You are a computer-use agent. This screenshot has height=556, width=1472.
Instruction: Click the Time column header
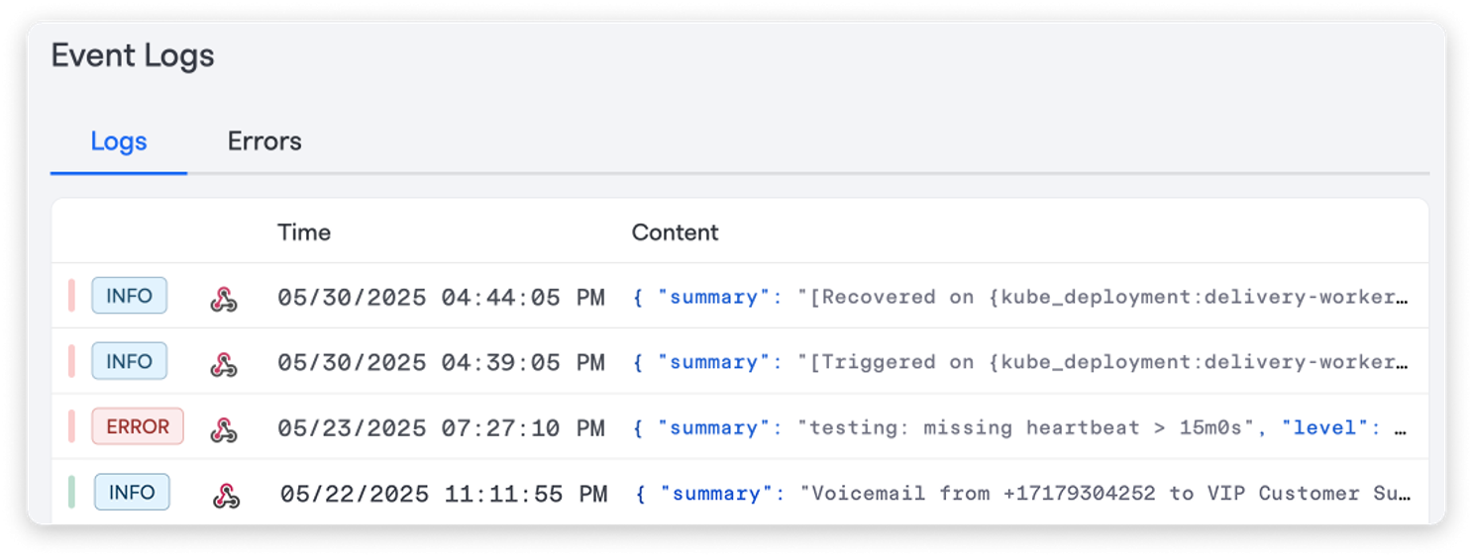point(304,232)
